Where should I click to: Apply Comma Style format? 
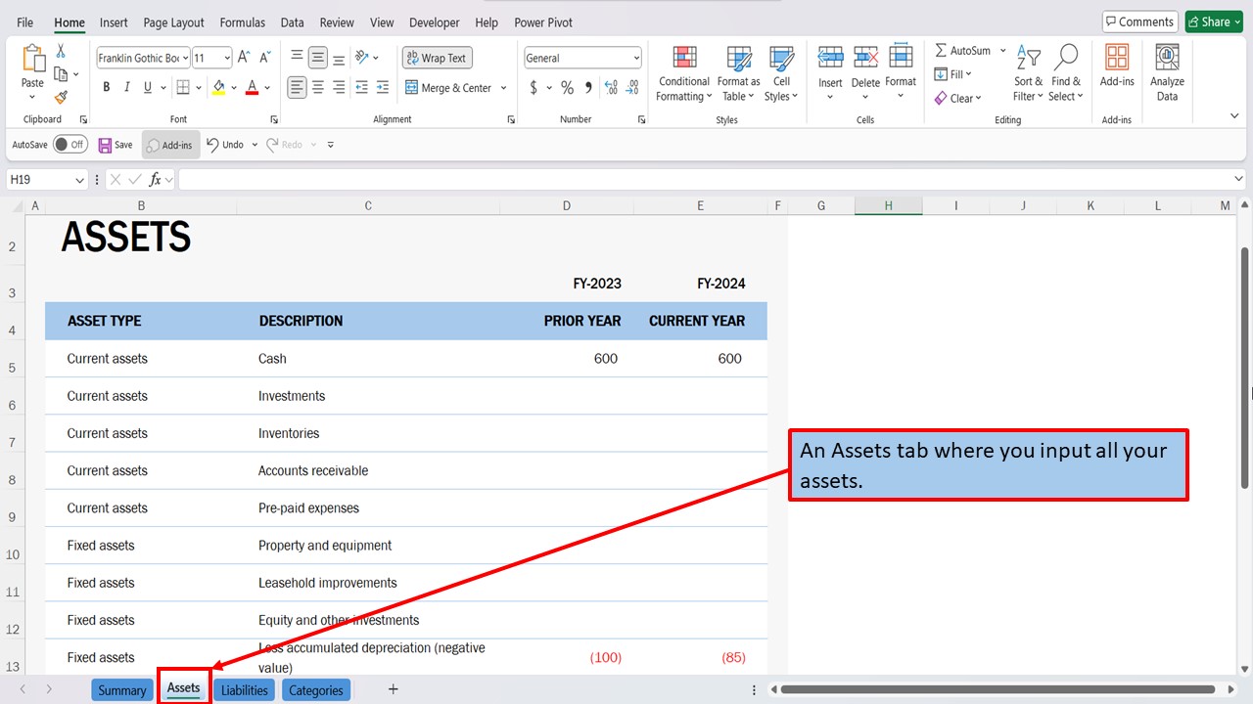coord(588,87)
